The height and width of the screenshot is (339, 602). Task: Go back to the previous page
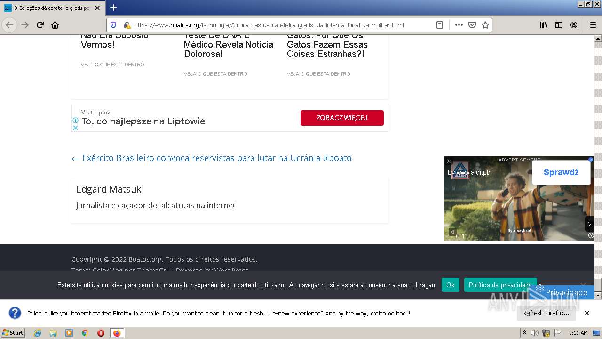(9, 25)
